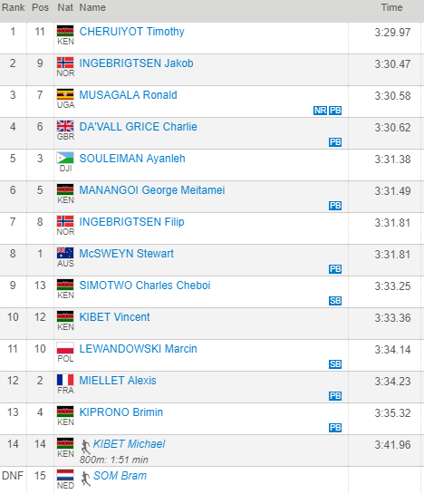Click the NR badge in MUSAGALA Ronald's row
The image size is (424, 494).
(x=320, y=111)
